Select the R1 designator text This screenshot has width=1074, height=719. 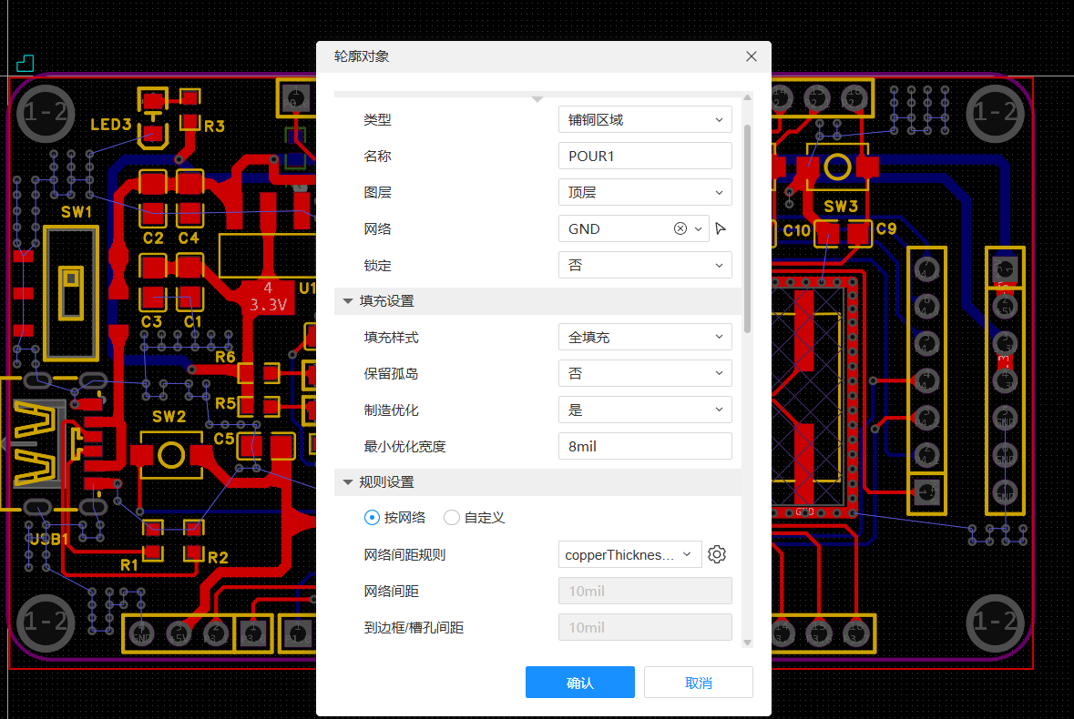[x=128, y=565]
